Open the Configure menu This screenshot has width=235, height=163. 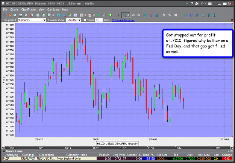coord(53,9)
